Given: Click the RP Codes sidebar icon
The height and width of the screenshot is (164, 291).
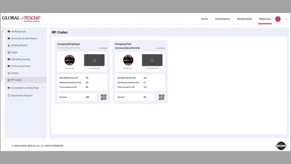Looking at the screenshot, I should [9, 80].
